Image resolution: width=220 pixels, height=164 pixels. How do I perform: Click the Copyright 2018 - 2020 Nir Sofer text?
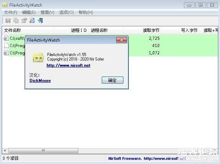point(76,59)
